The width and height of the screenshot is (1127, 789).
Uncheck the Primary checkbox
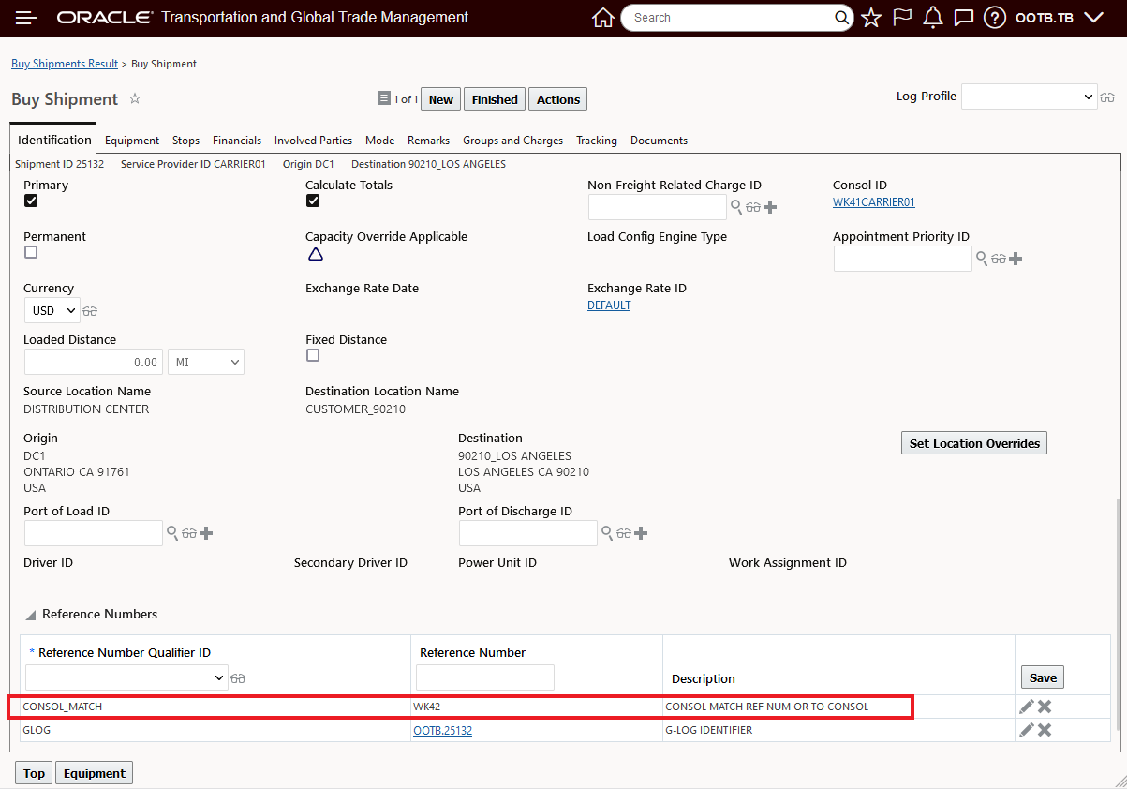[31, 201]
